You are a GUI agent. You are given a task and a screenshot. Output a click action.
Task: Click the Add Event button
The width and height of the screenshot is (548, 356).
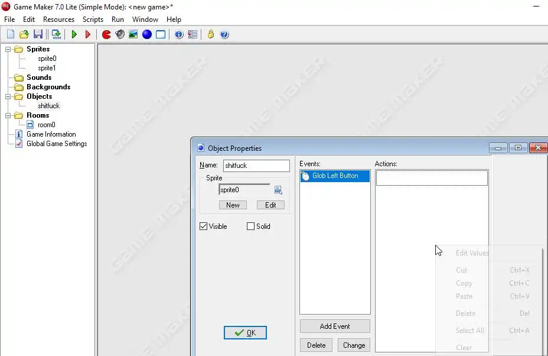(335, 326)
